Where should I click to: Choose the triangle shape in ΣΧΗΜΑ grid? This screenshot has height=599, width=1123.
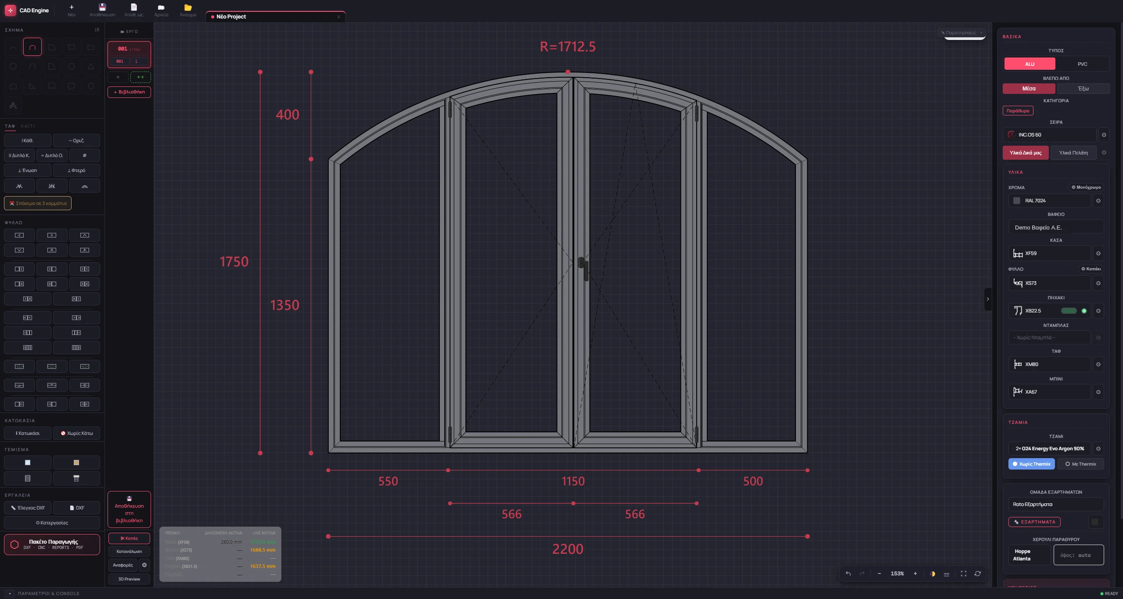tap(91, 66)
